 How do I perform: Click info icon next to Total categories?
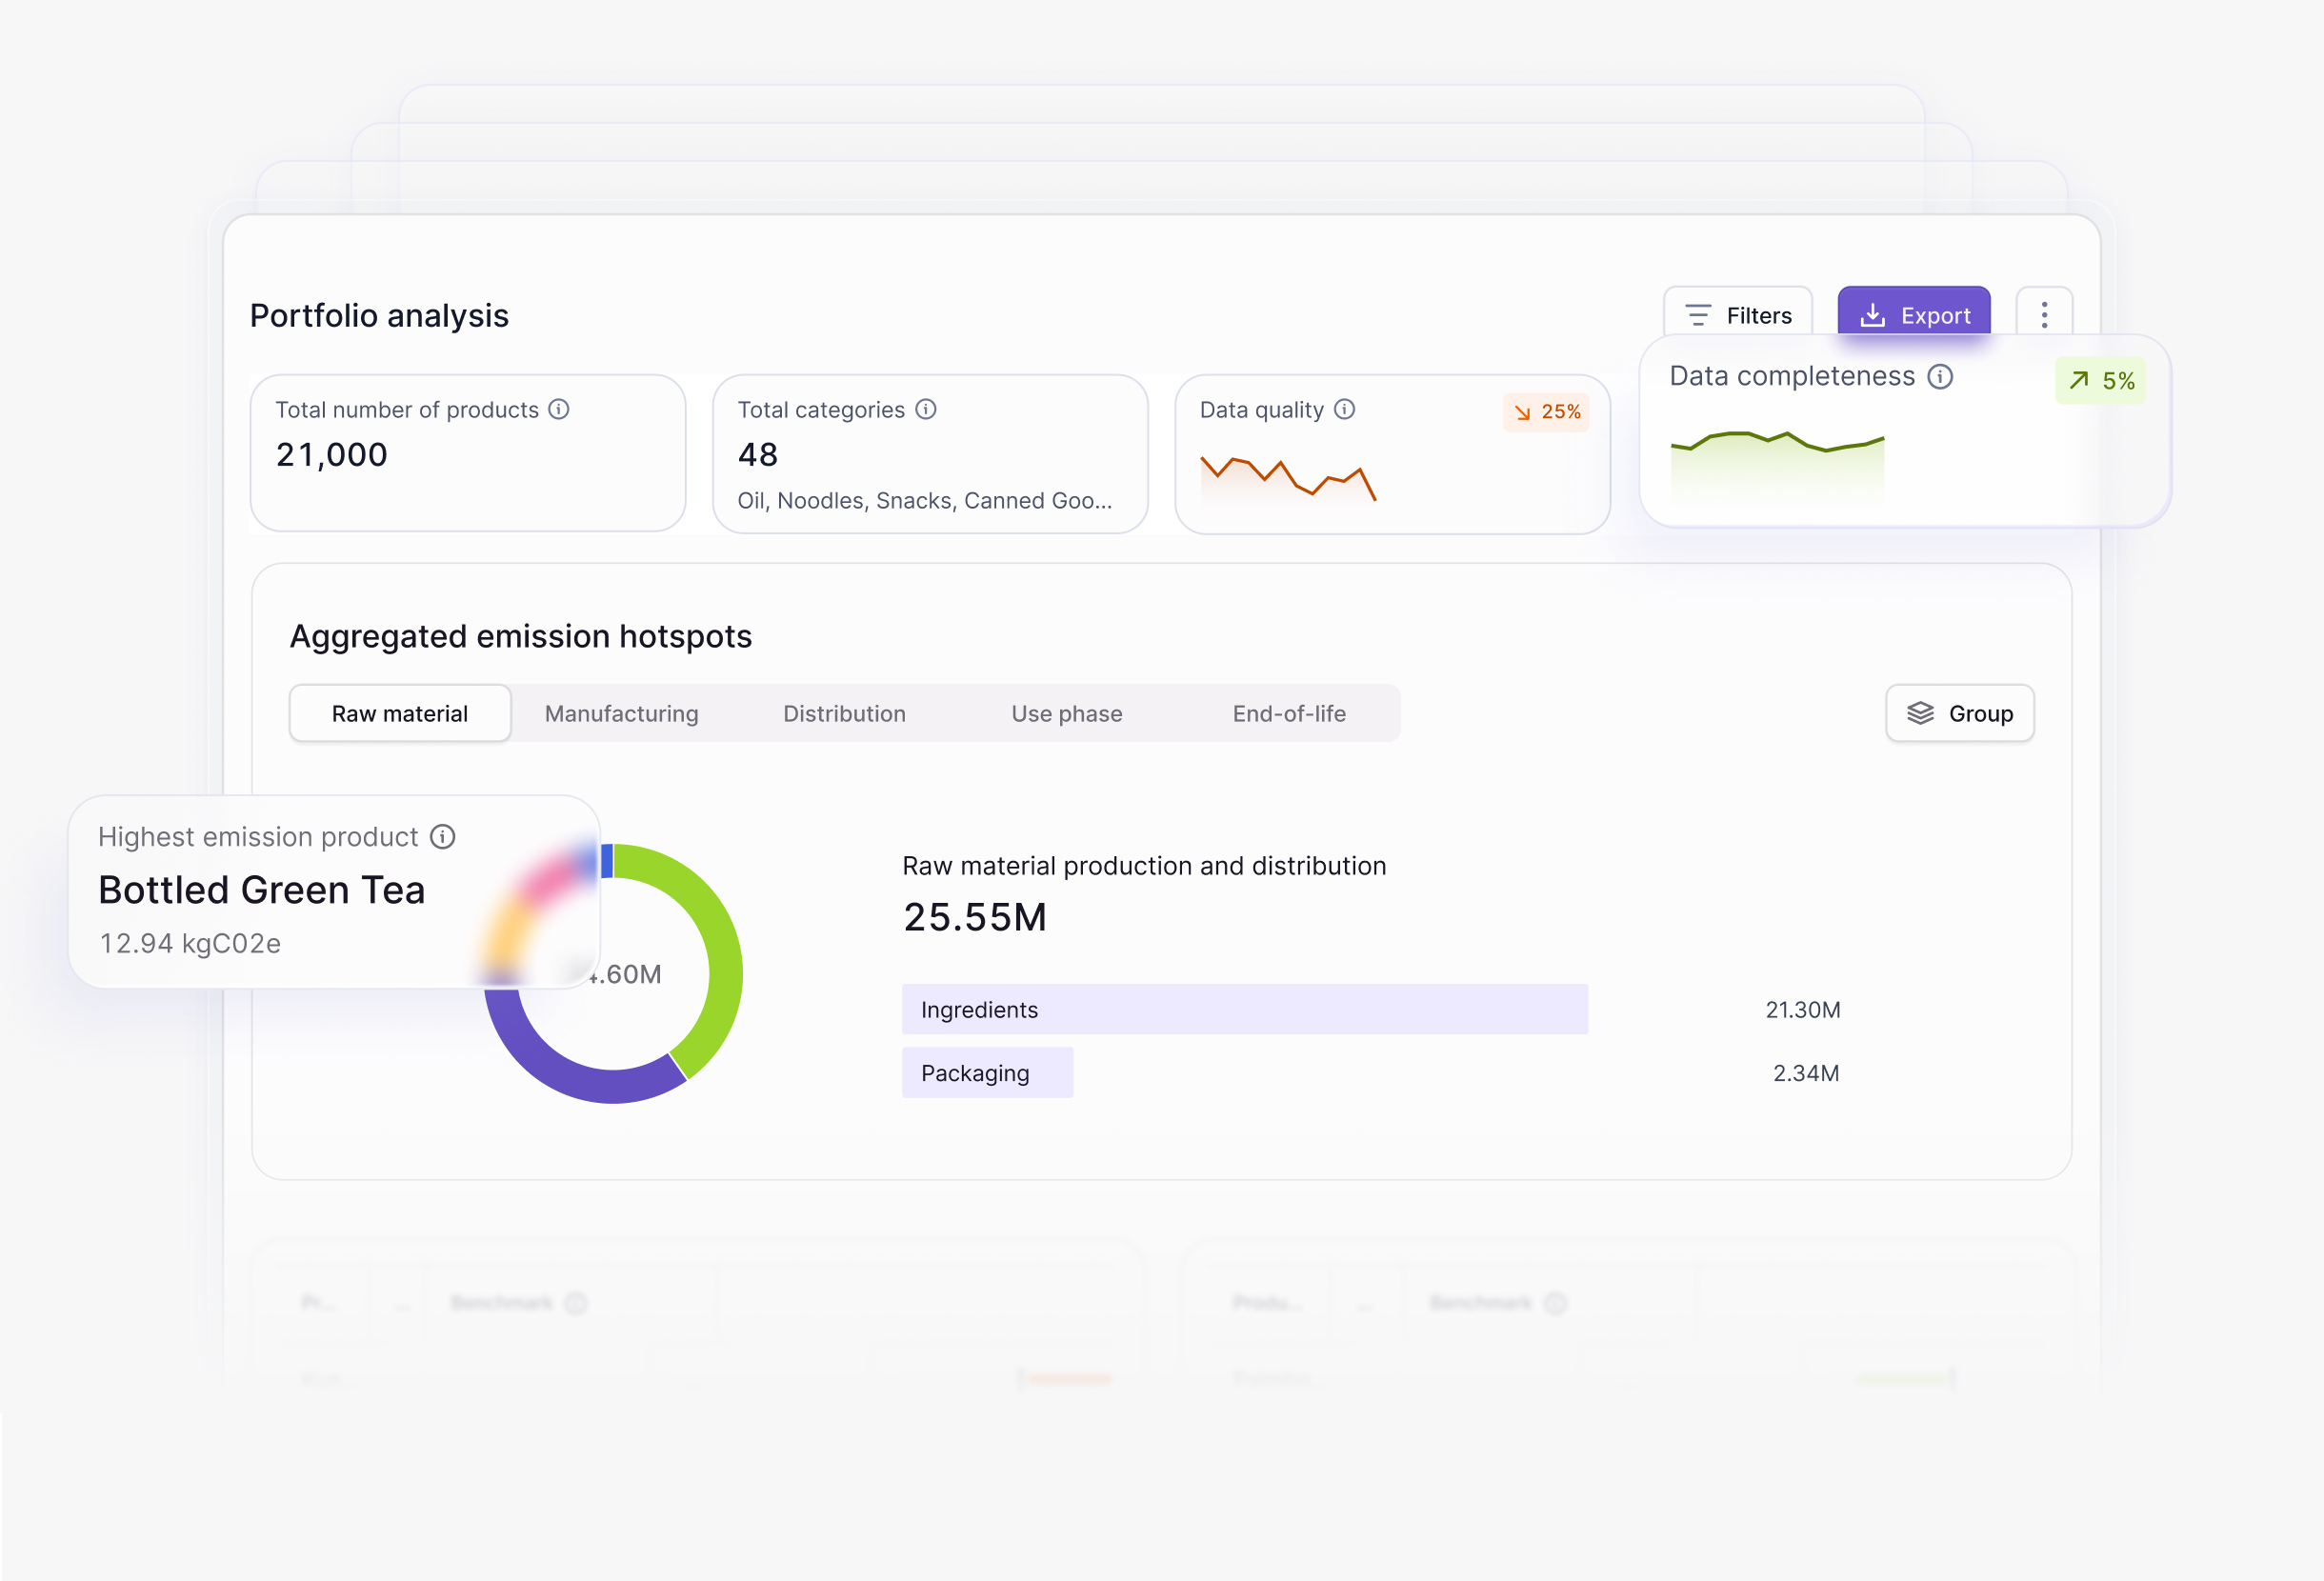(x=926, y=409)
